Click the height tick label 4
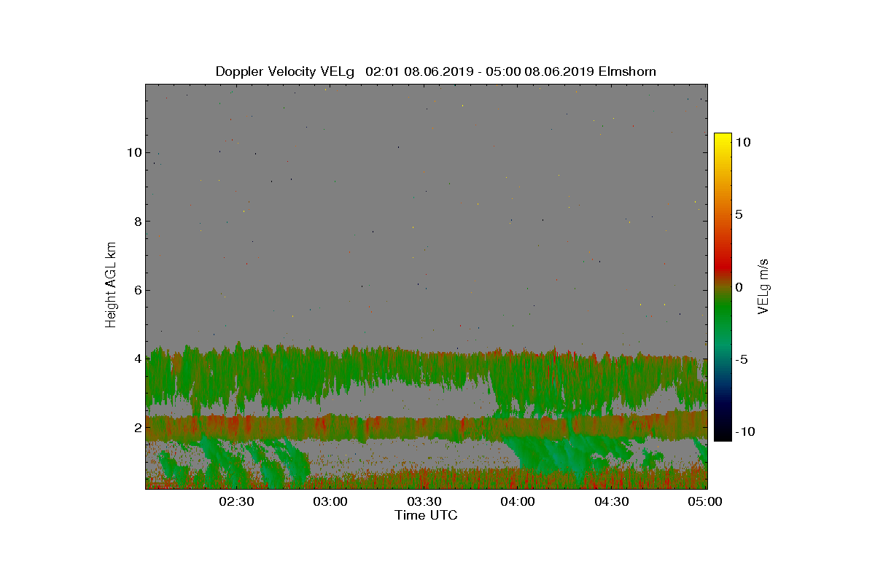Screen dimensions: 875x583 pyautogui.click(x=136, y=359)
